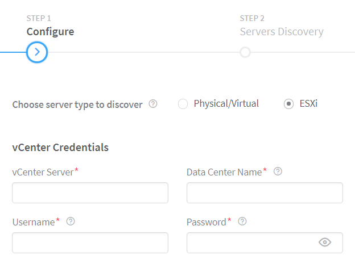
Task: Click the Step 1 chevron circle icon
Action: click(x=37, y=52)
